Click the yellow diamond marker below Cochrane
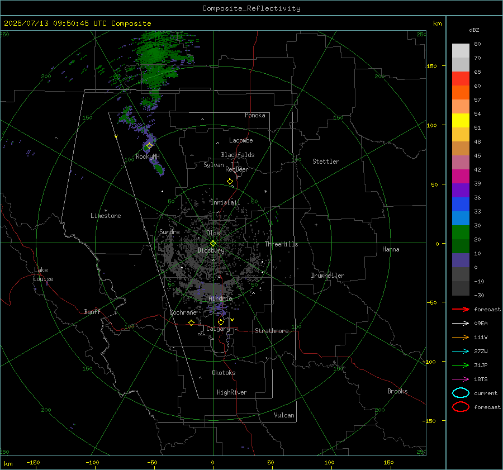This screenshot has height=470, width=503. [192, 323]
